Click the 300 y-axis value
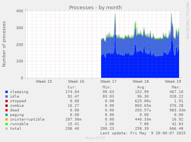The width and height of the screenshot is (191, 142). coord(20,28)
